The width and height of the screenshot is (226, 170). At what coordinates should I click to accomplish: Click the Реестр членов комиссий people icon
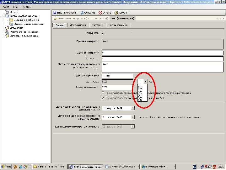(x=7, y=32)
